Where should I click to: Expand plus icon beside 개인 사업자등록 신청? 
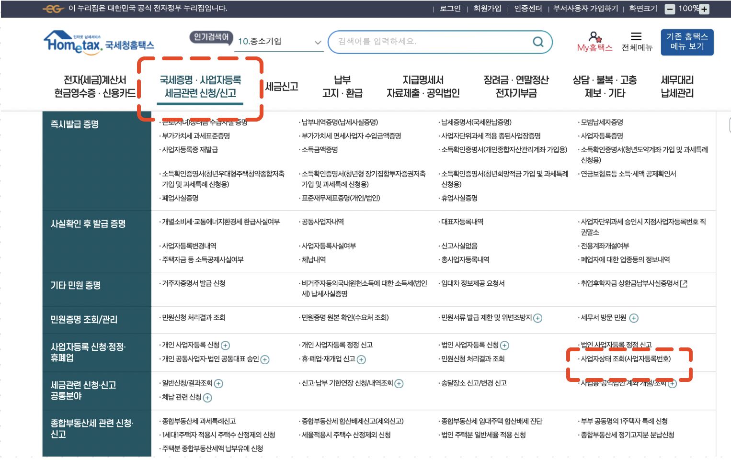click(225, 346)
